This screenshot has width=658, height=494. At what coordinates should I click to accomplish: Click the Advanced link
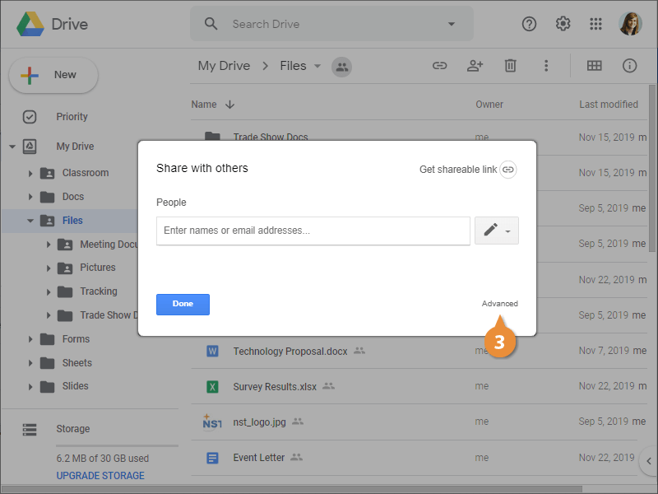pyautogui.click(x=499, y=304)
